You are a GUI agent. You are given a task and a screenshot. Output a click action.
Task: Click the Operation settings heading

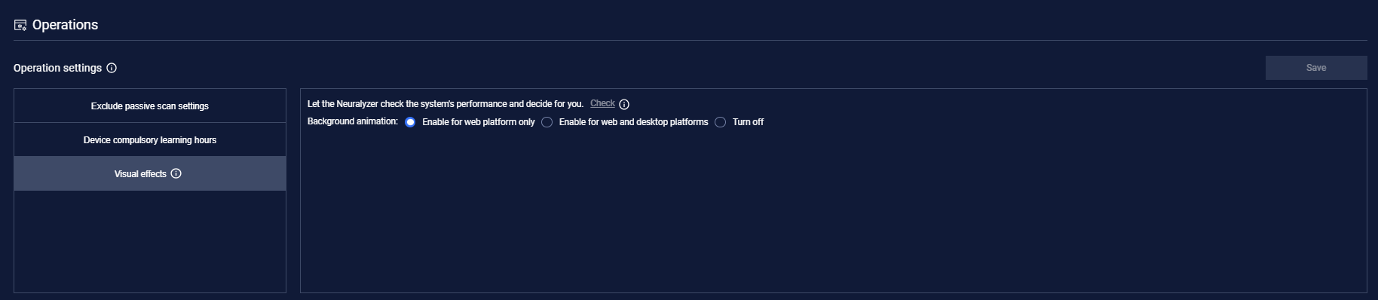pyautogui.click(x=57, y=68)
